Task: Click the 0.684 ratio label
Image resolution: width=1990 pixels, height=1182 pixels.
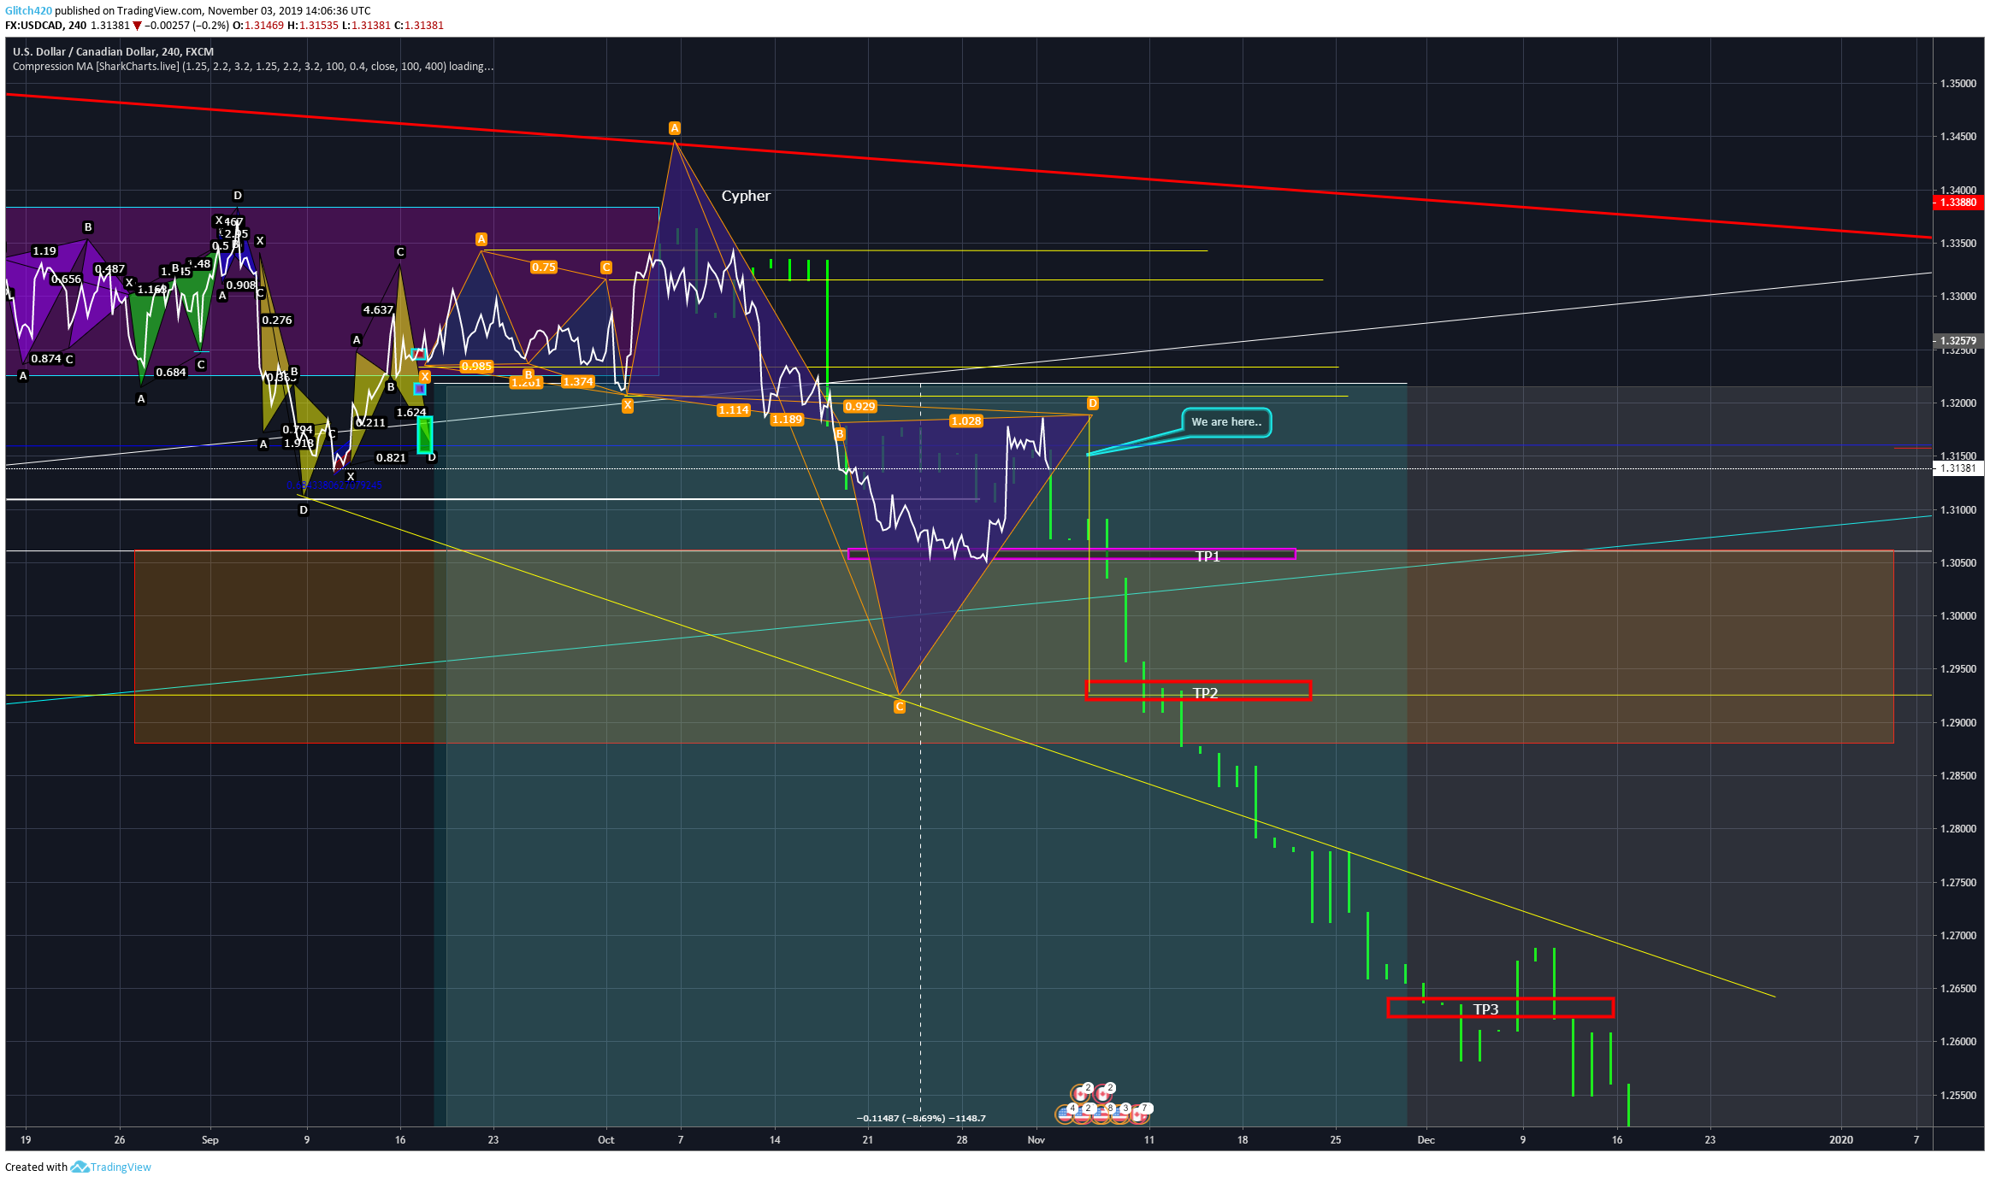Action: (171, 373)
